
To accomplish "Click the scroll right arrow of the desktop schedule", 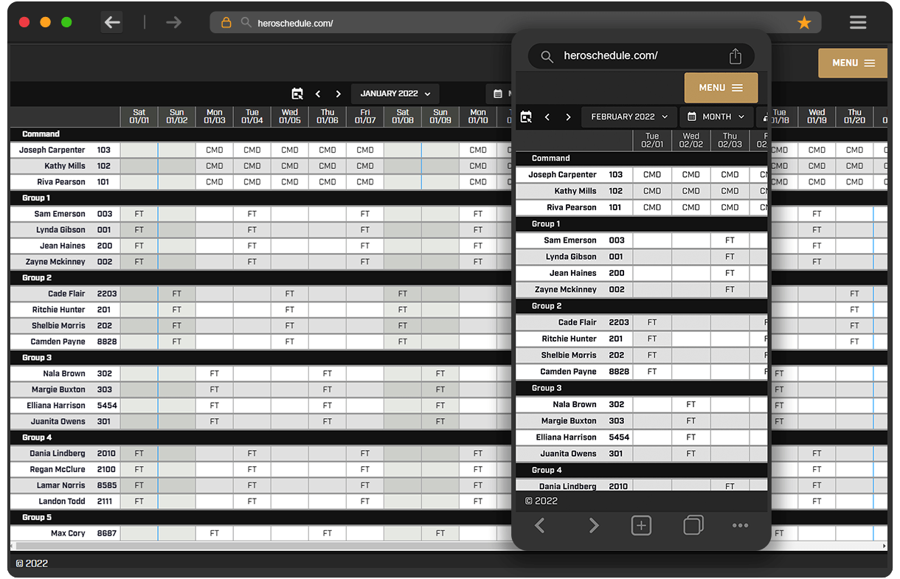I will pos(885,546).
